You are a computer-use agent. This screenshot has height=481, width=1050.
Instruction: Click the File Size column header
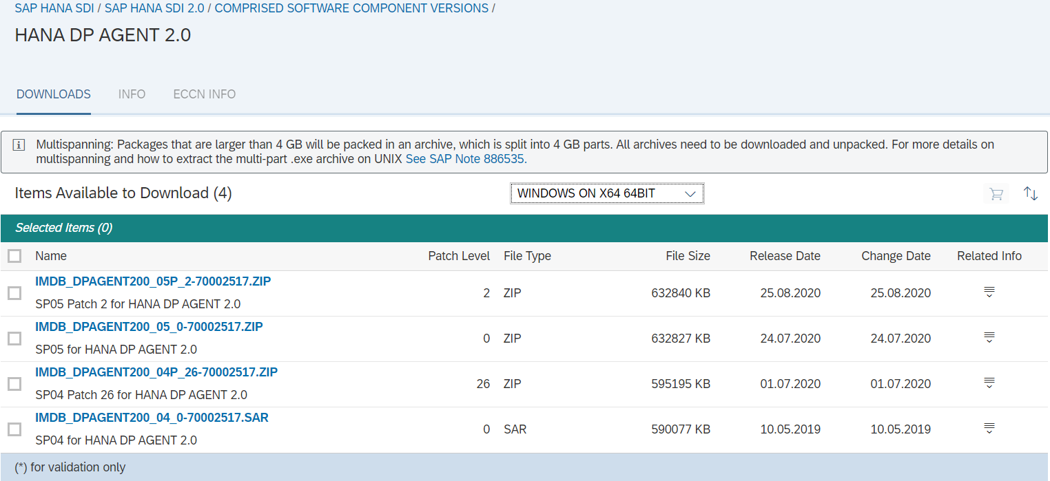688,256
